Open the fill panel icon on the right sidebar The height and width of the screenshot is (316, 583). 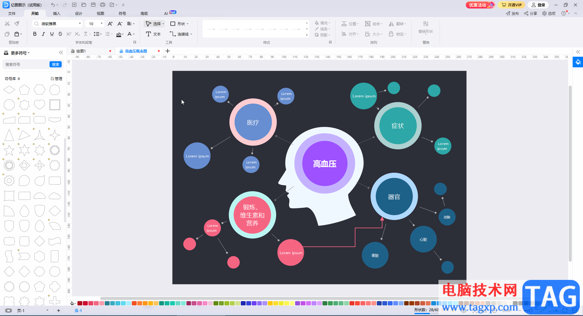(x=578, y=62)
